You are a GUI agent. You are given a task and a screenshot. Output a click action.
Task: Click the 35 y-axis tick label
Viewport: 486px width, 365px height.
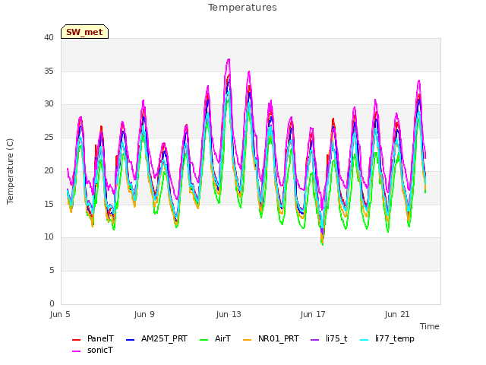click(x=49, y=71)
